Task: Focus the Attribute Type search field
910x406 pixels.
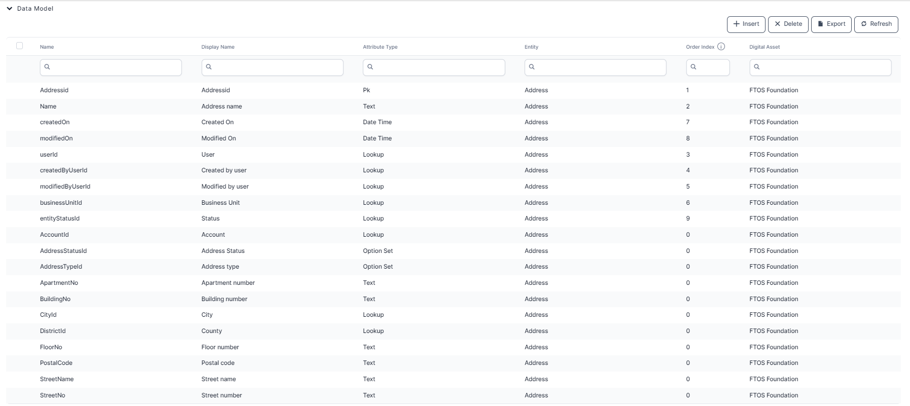Action: tap(438, 67)
